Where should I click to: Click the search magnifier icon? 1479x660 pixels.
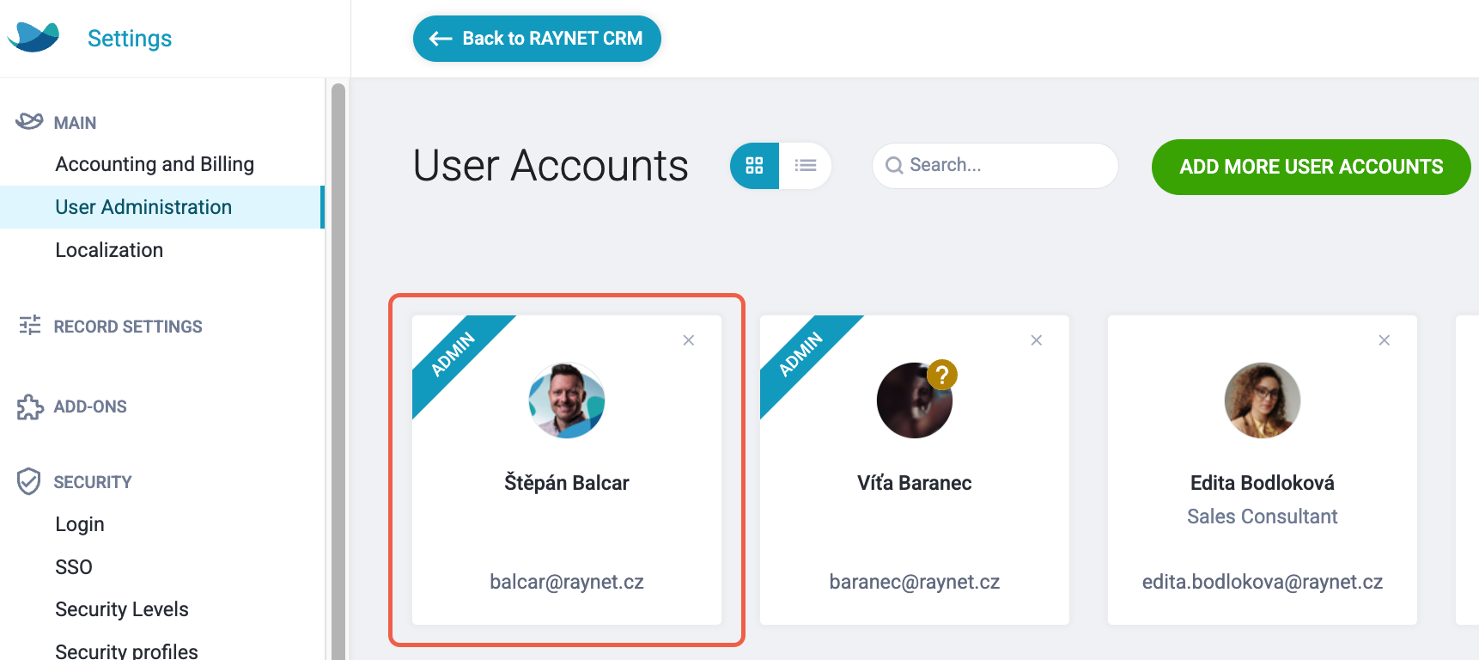(894, 165)
